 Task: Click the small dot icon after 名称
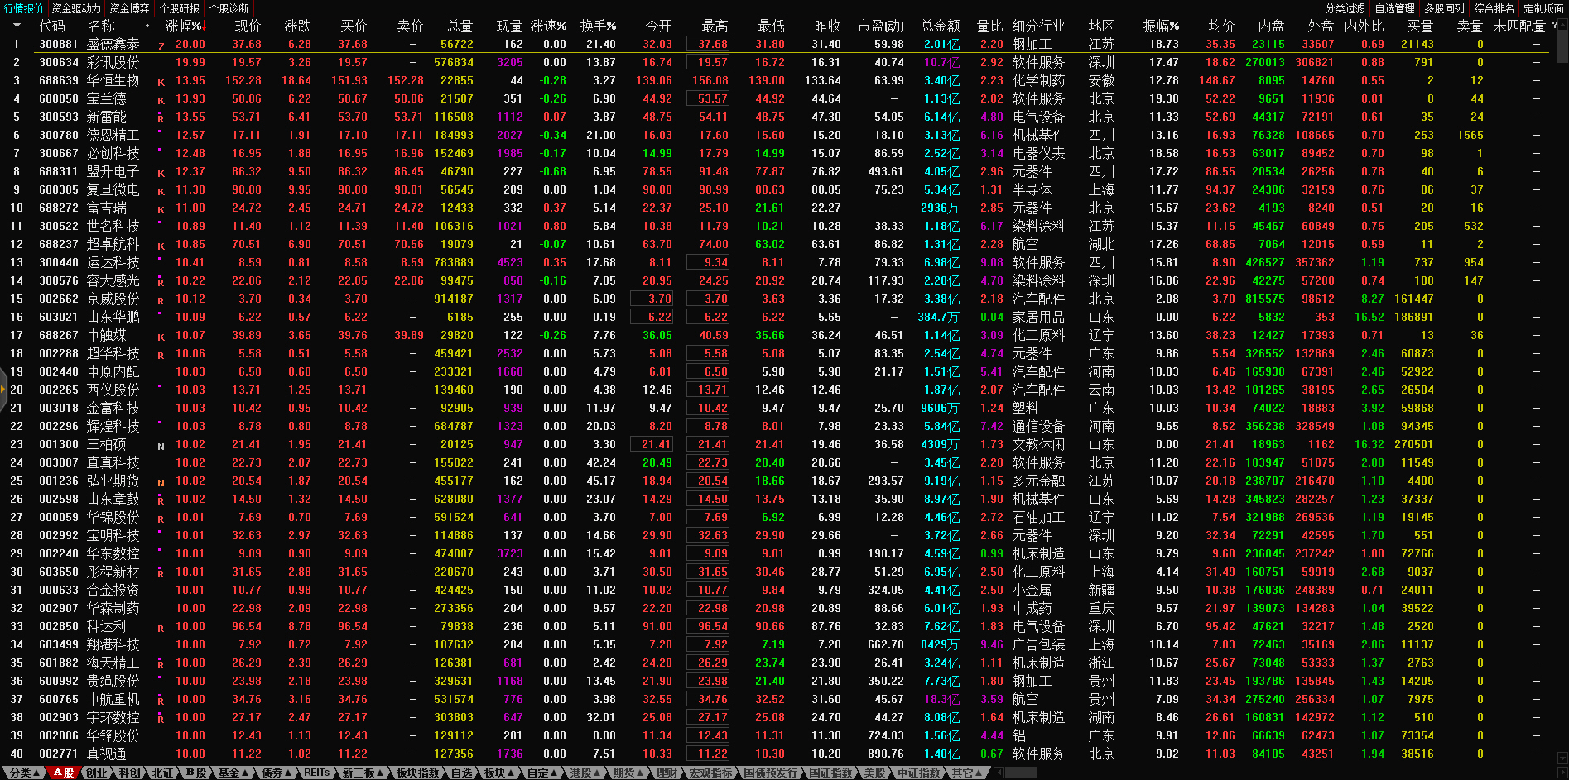[147, 26]
